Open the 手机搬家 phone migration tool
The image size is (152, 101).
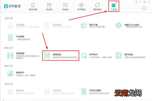coord(19,38)
